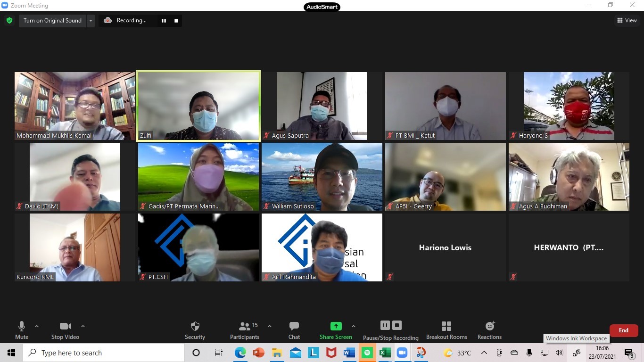Turn on Original Sound

pos(52,20)
